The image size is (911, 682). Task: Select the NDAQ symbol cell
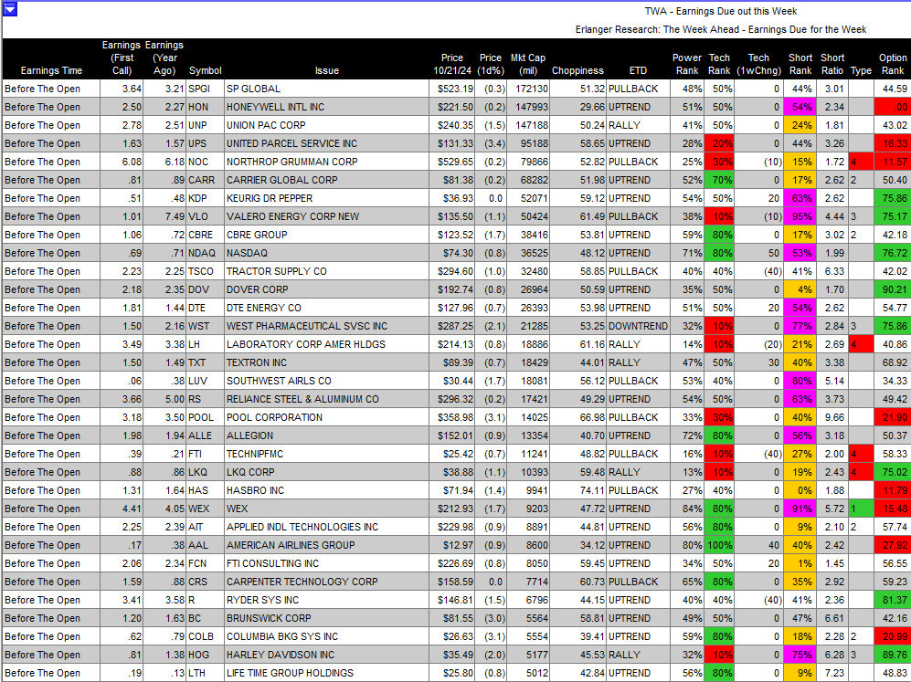click(x=205, y=253)
